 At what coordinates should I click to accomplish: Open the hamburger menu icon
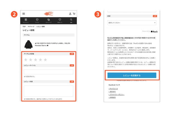pyautogui.click(x=23, y=14)
